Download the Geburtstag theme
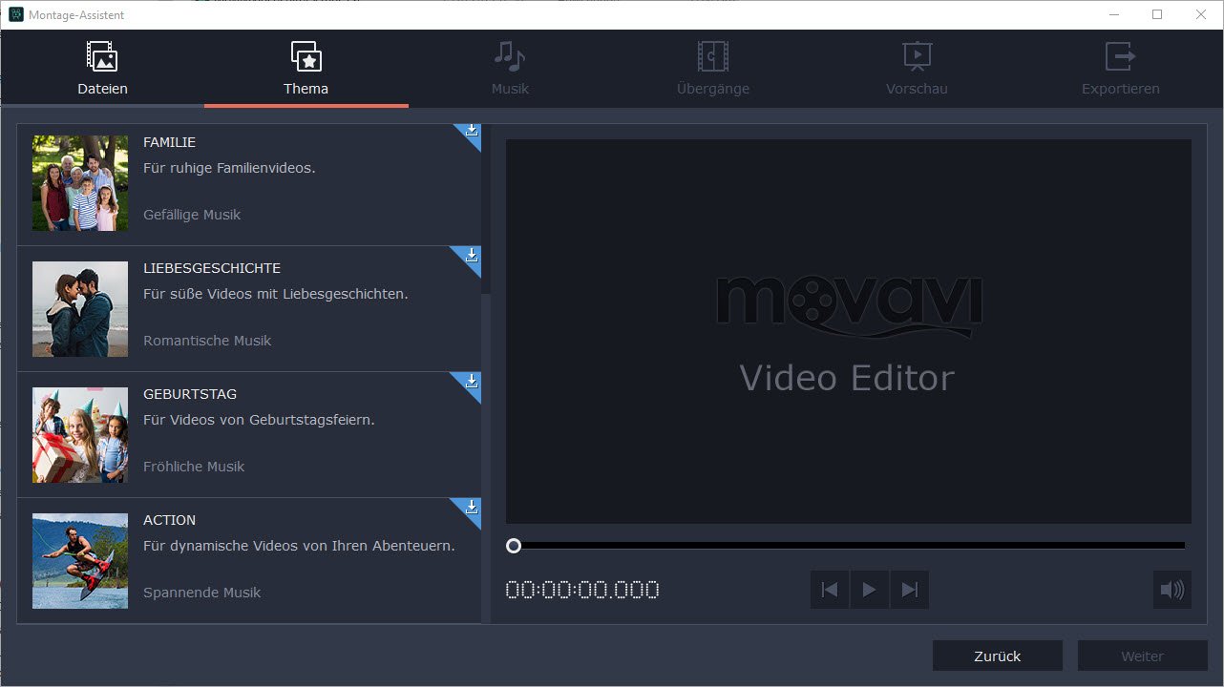1224x687 pixels. (471, 381)
